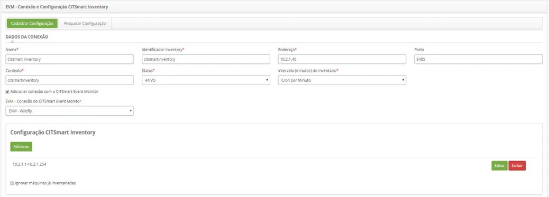The height and width of the screenshot is (197, 549).
Task: Expand Intervalo do Inventário dropdown
Action: 342,80
